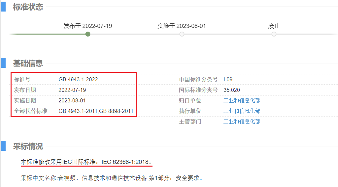Open 工业和信息化部 link beside 主管部门

pos(242,121)
